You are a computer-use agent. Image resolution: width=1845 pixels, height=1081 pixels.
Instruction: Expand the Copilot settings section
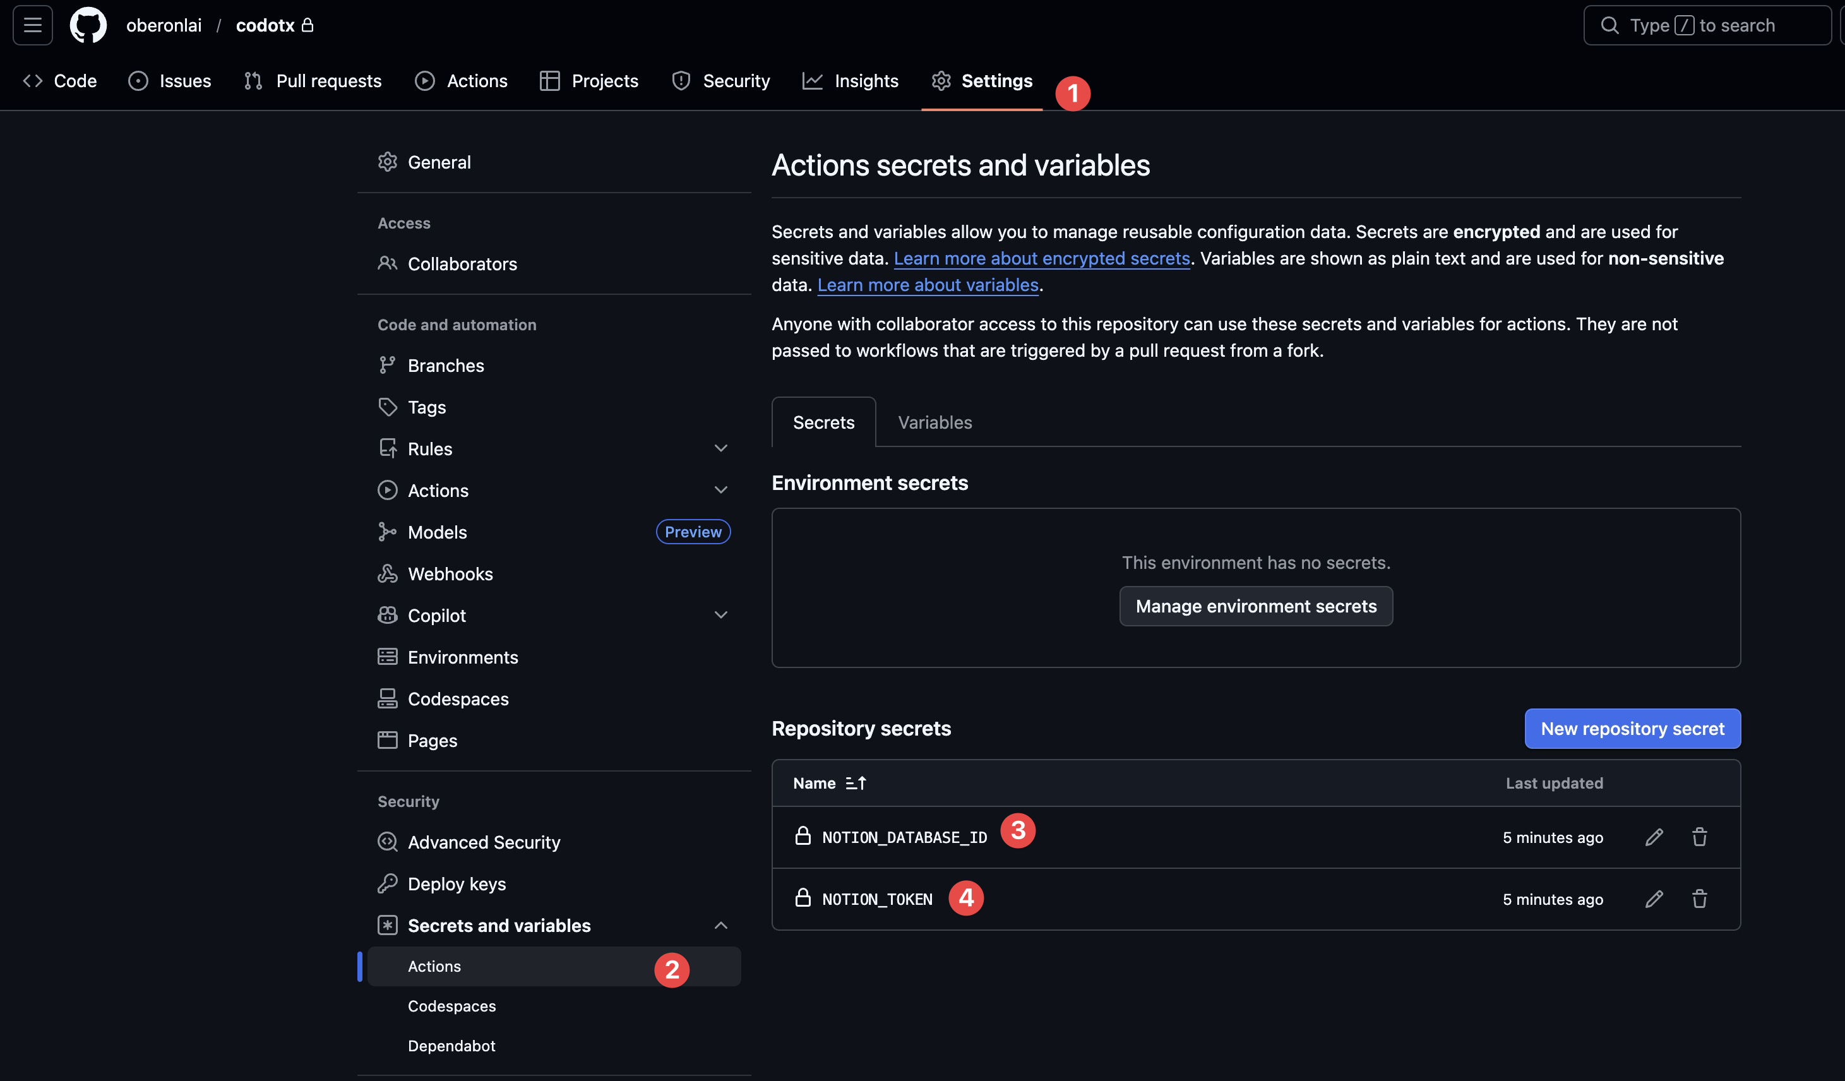tap(721, 614)
